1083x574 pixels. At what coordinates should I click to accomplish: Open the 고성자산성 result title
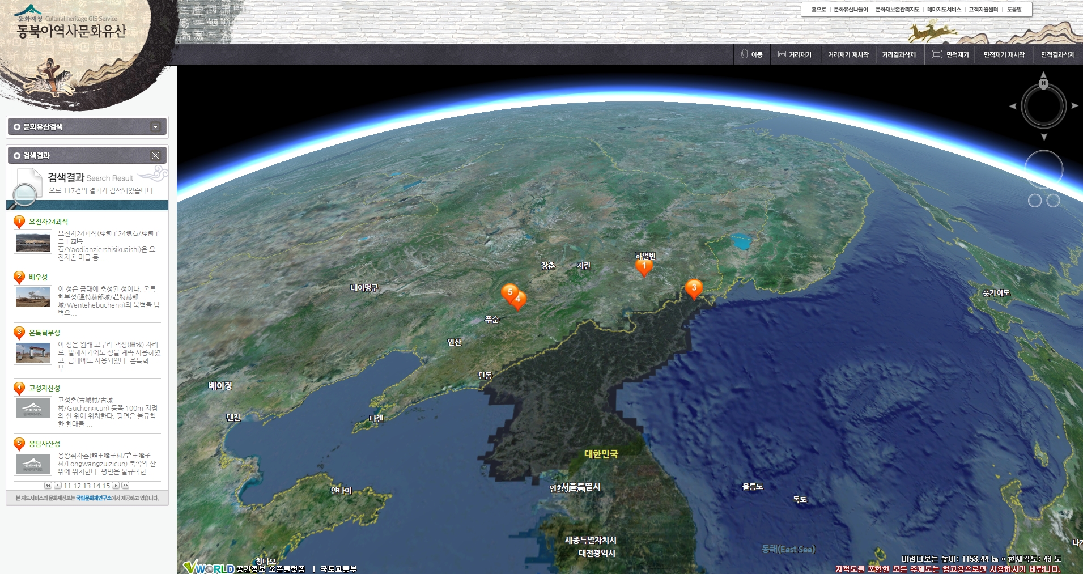coord(44,388)
